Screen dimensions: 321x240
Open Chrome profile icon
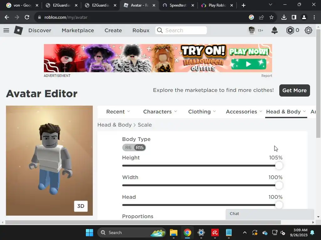pos(304,17)
